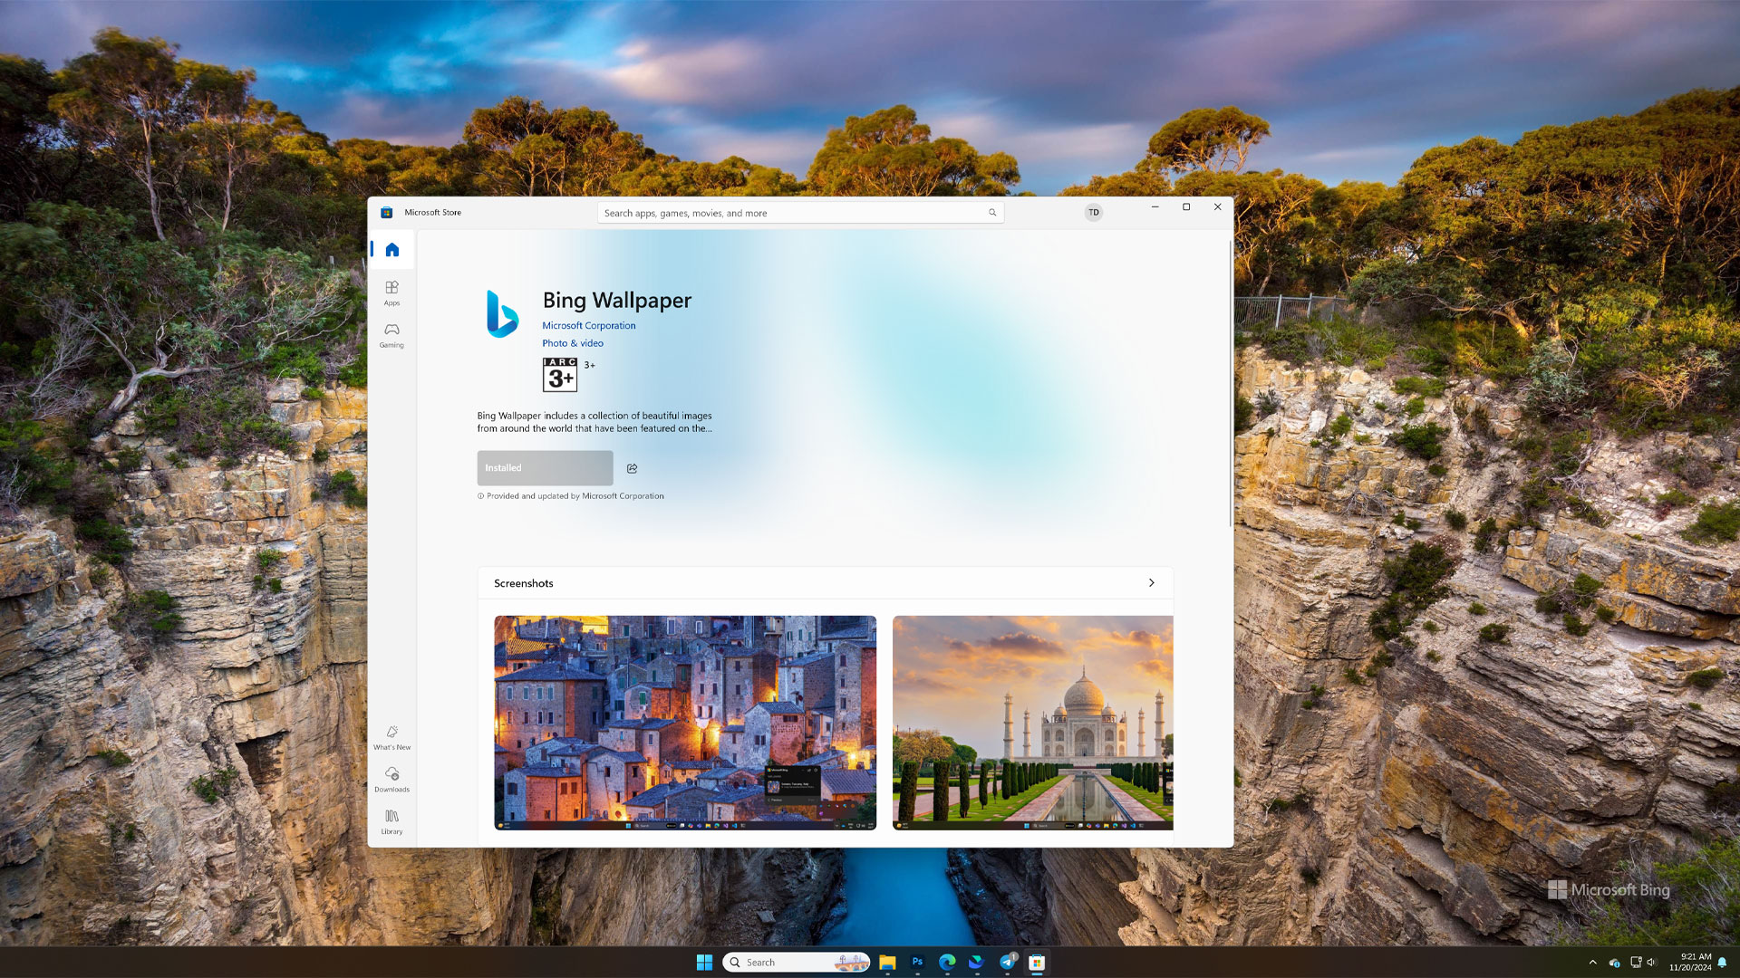This screenshot has width=1740, height=978.
Task: Click the Microsoft Bing desktop logo
Action: coord(1609,890)
